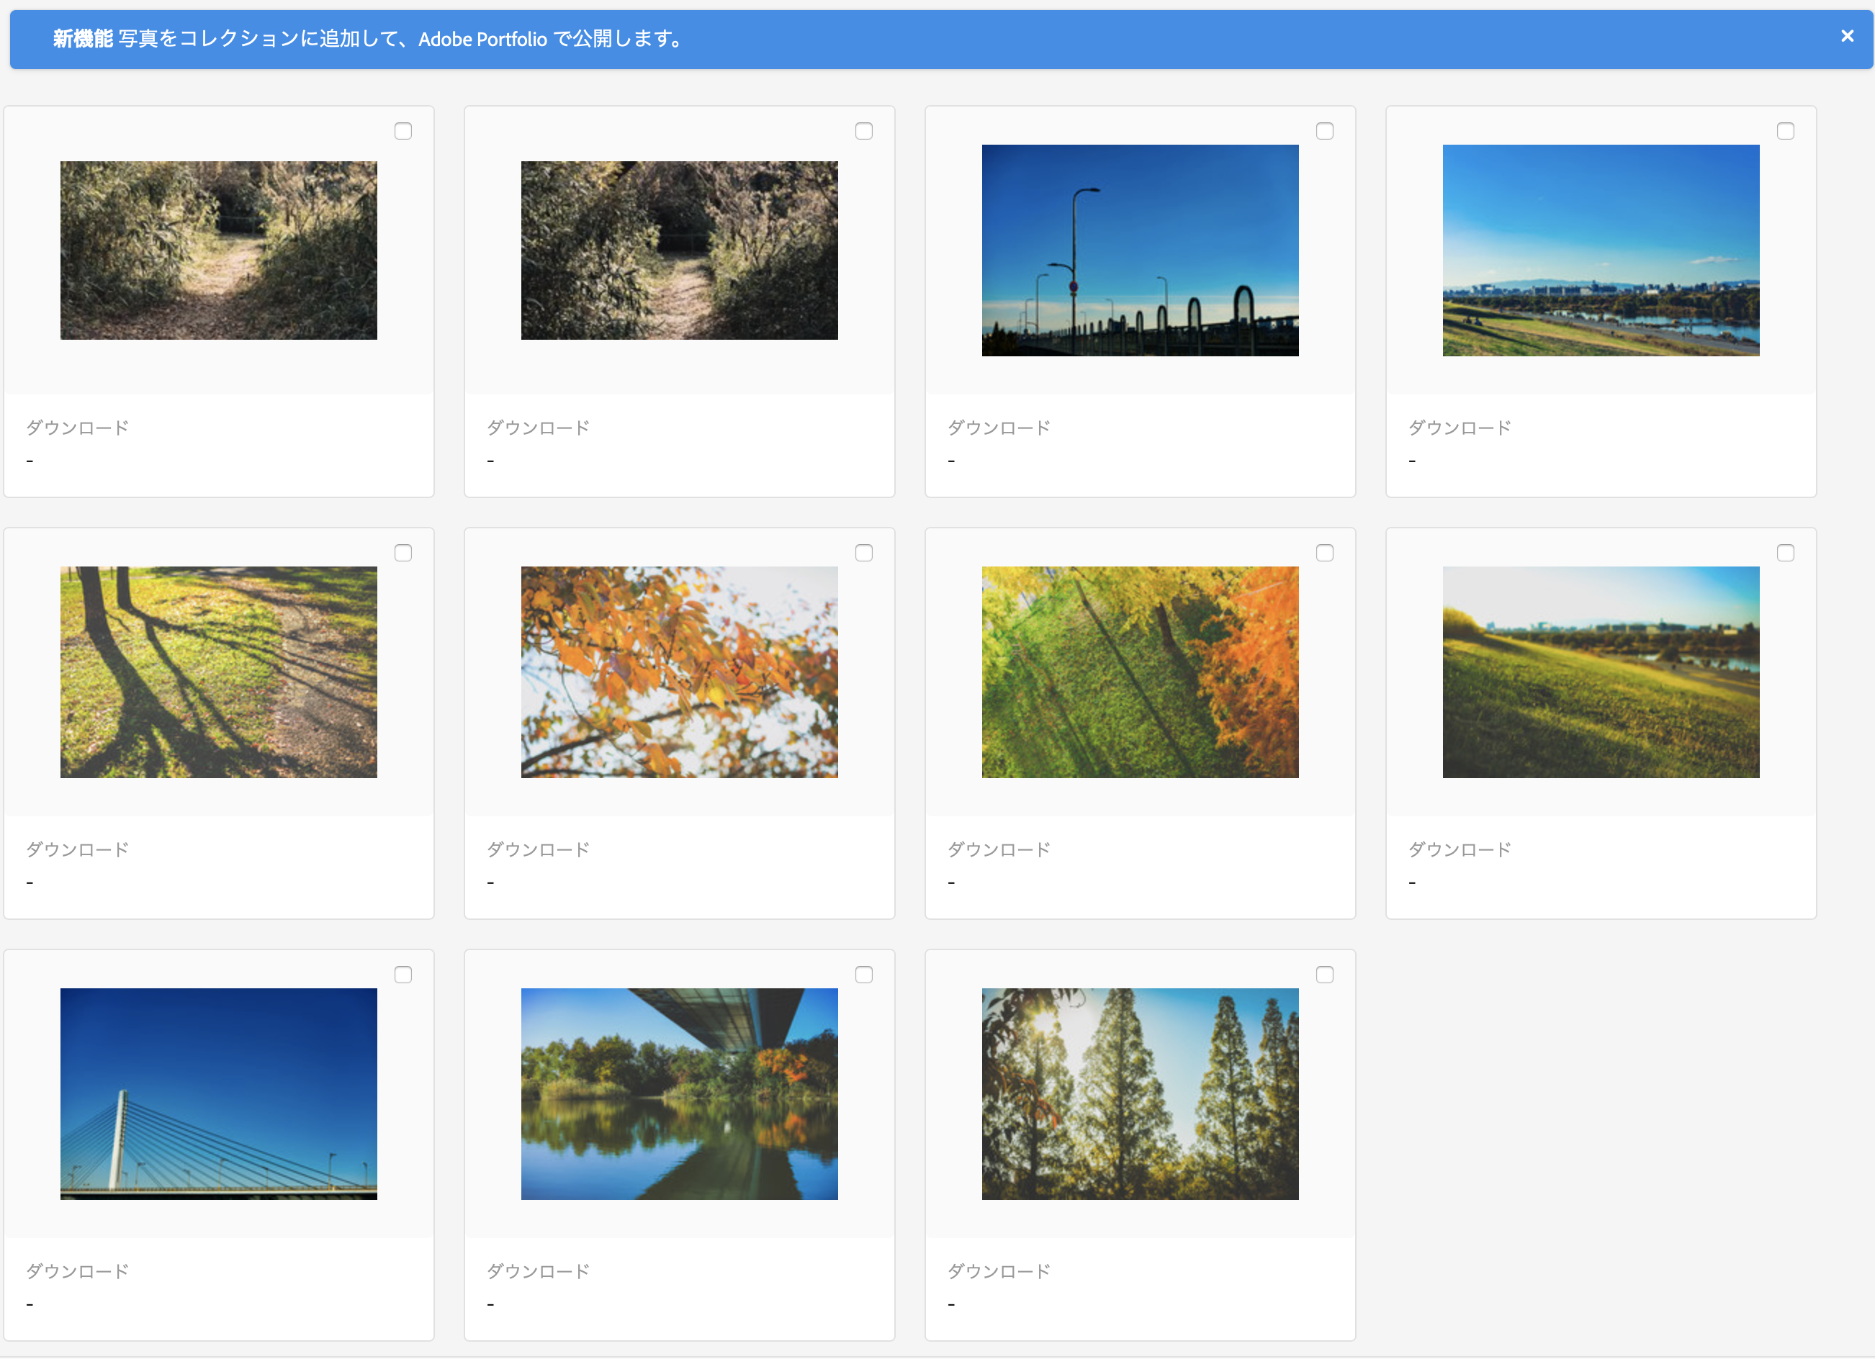Click ダウンロード under the pond reflection photo

538,1270
